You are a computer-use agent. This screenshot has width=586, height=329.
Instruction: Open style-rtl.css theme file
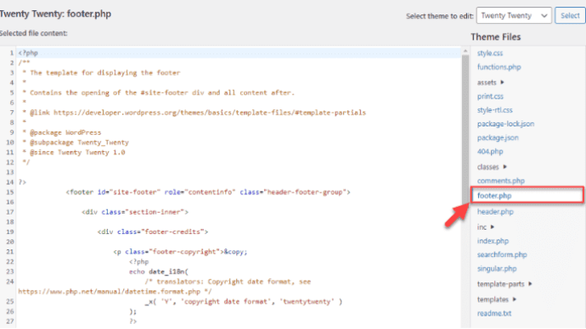[x=494, y=110]
